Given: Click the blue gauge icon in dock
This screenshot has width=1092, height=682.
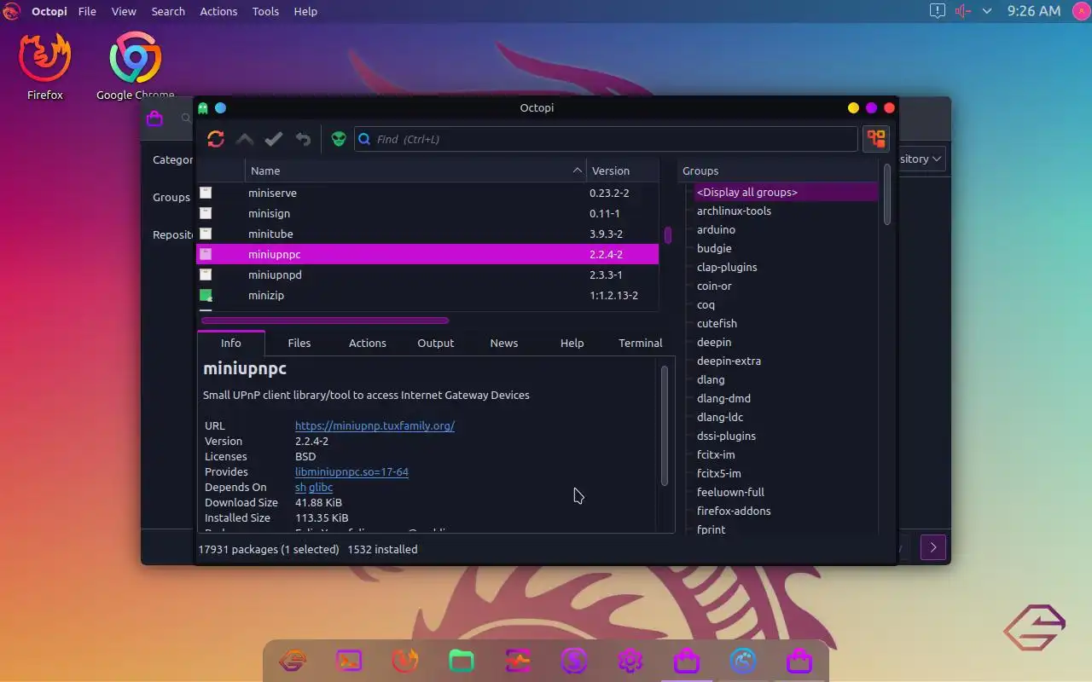Looking at the screenshot, I should pos(743,661).
